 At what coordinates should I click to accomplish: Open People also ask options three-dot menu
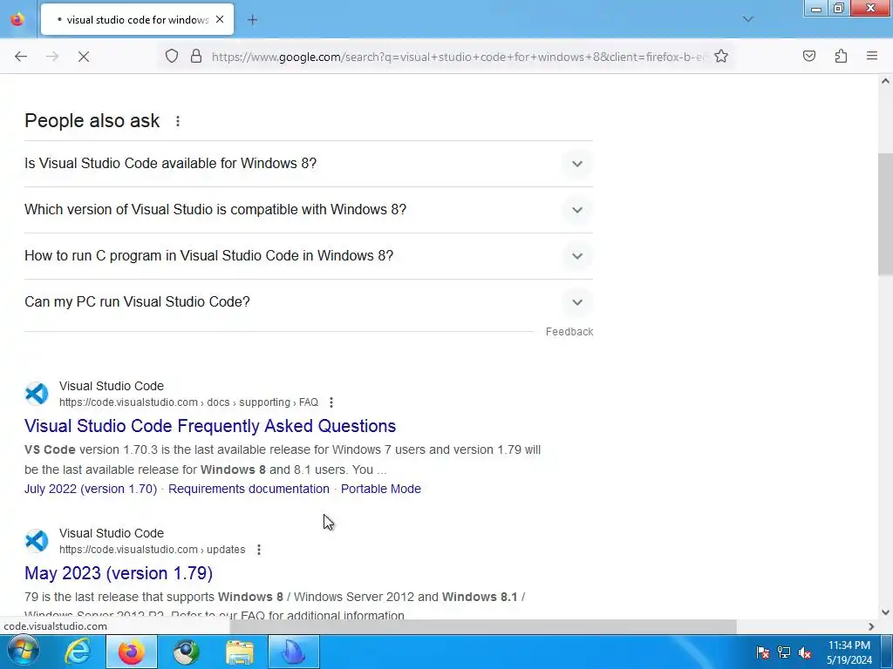click(x=178, y=121)
